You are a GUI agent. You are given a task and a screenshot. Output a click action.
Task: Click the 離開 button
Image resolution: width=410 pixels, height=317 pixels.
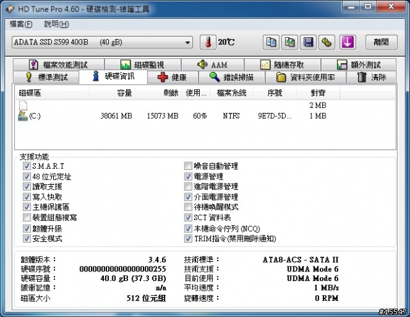pyautogui.click(x=381, y=42)
